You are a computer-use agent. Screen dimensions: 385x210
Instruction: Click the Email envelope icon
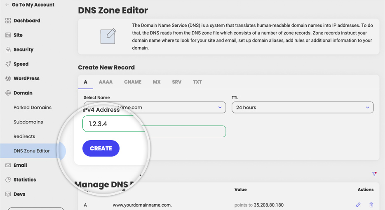pos(8,165)
